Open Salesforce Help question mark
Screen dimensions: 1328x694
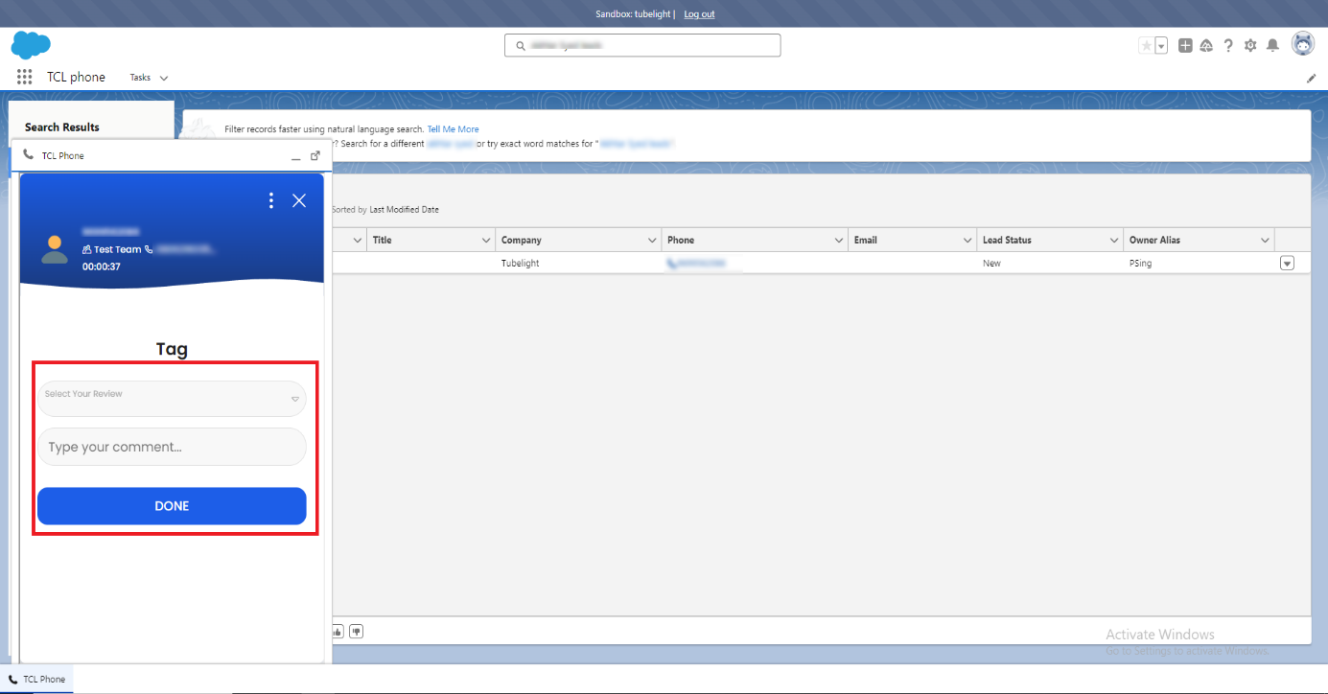click(1228, 45)
